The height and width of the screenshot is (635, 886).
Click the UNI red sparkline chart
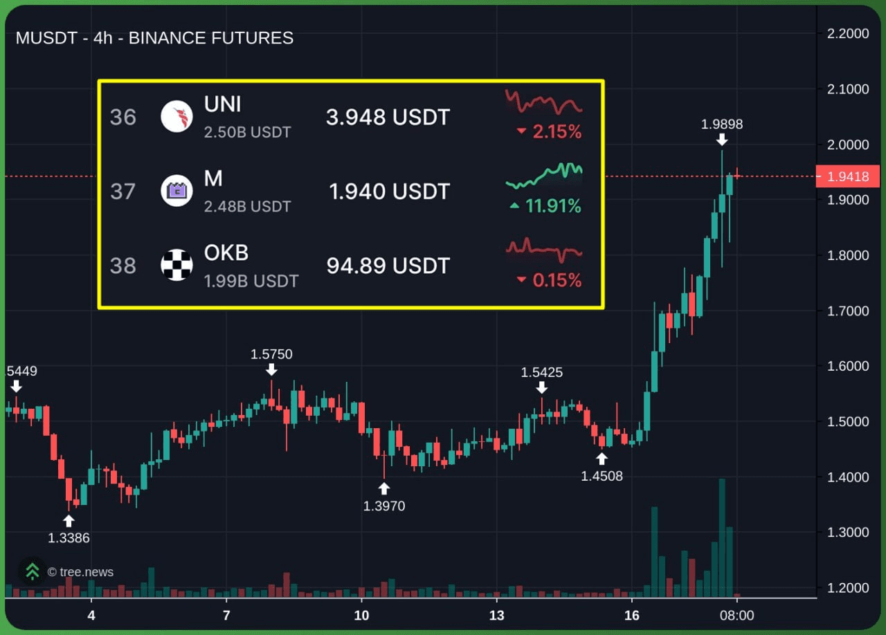[543, 102]
